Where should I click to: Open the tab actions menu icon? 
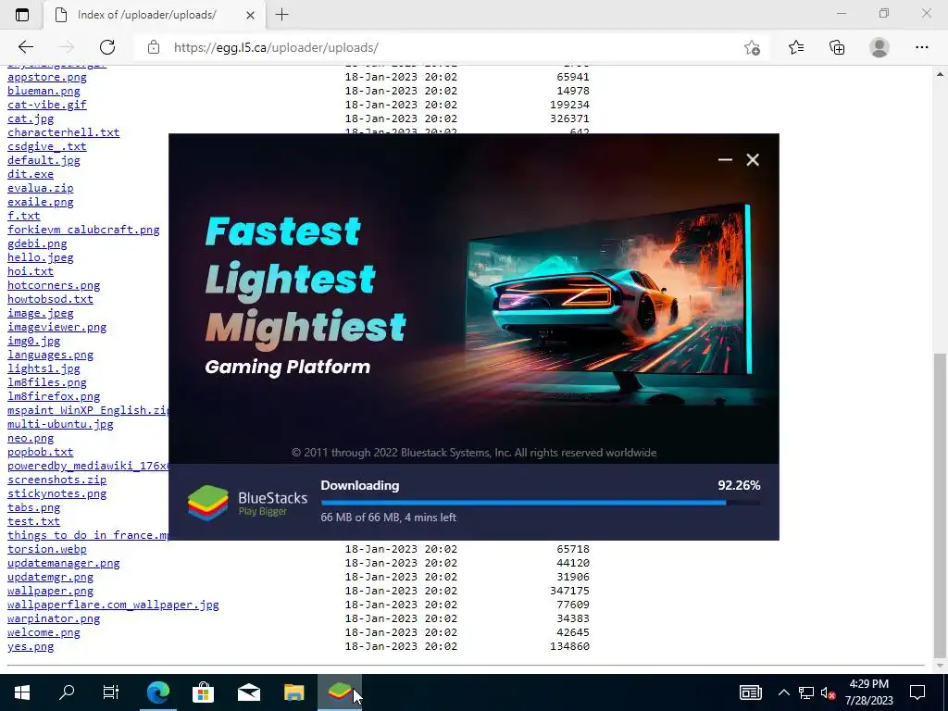click(x=22, y=15)
